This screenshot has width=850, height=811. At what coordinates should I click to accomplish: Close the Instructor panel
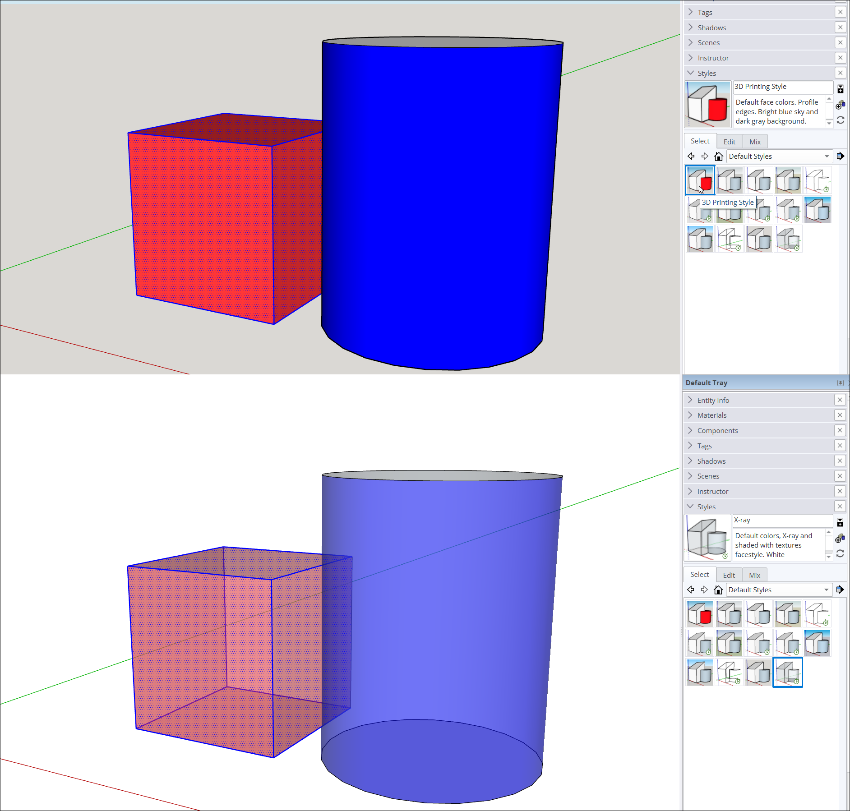tap(840, 58)
